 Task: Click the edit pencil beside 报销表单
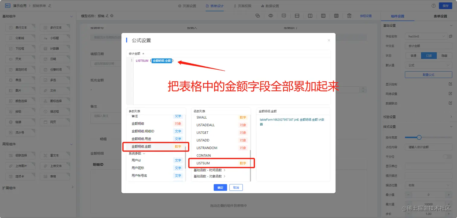coord(50,6)
